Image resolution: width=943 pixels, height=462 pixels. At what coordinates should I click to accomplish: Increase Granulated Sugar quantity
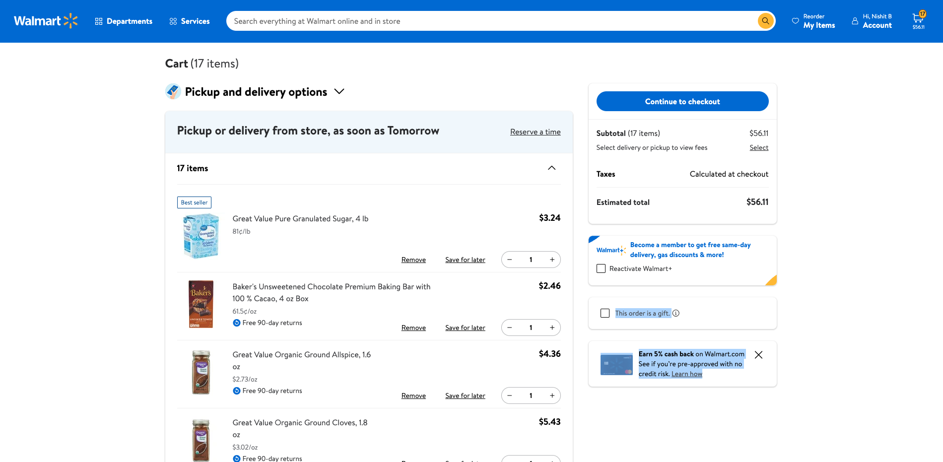(552, 260)
